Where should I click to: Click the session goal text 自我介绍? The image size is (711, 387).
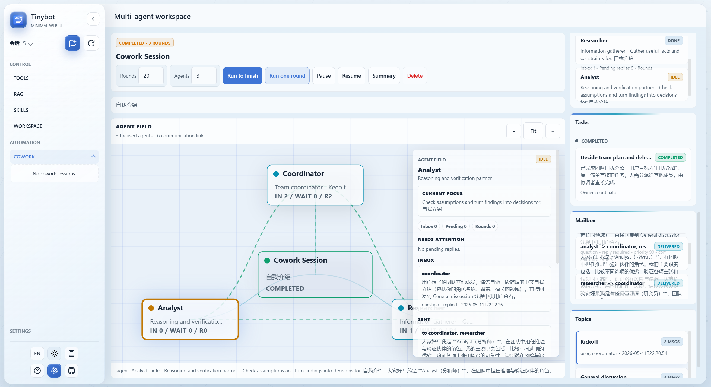tap(126, 105)
